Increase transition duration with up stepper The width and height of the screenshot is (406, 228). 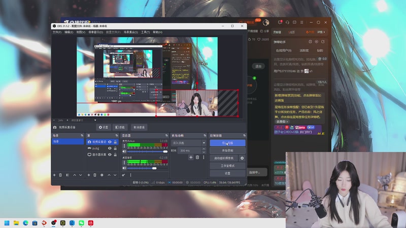tap(204, 149)
